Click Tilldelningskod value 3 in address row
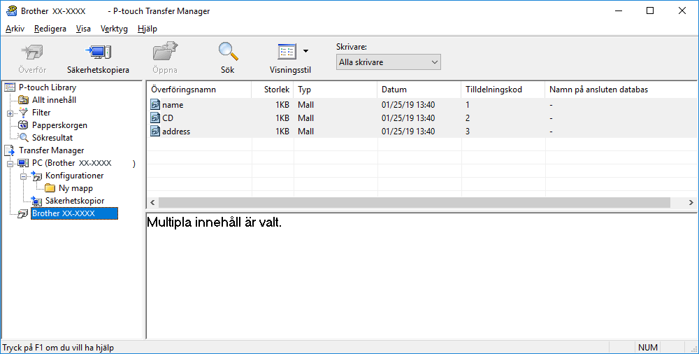The width and height of the screenshot is (699, 354). (468, 132)
